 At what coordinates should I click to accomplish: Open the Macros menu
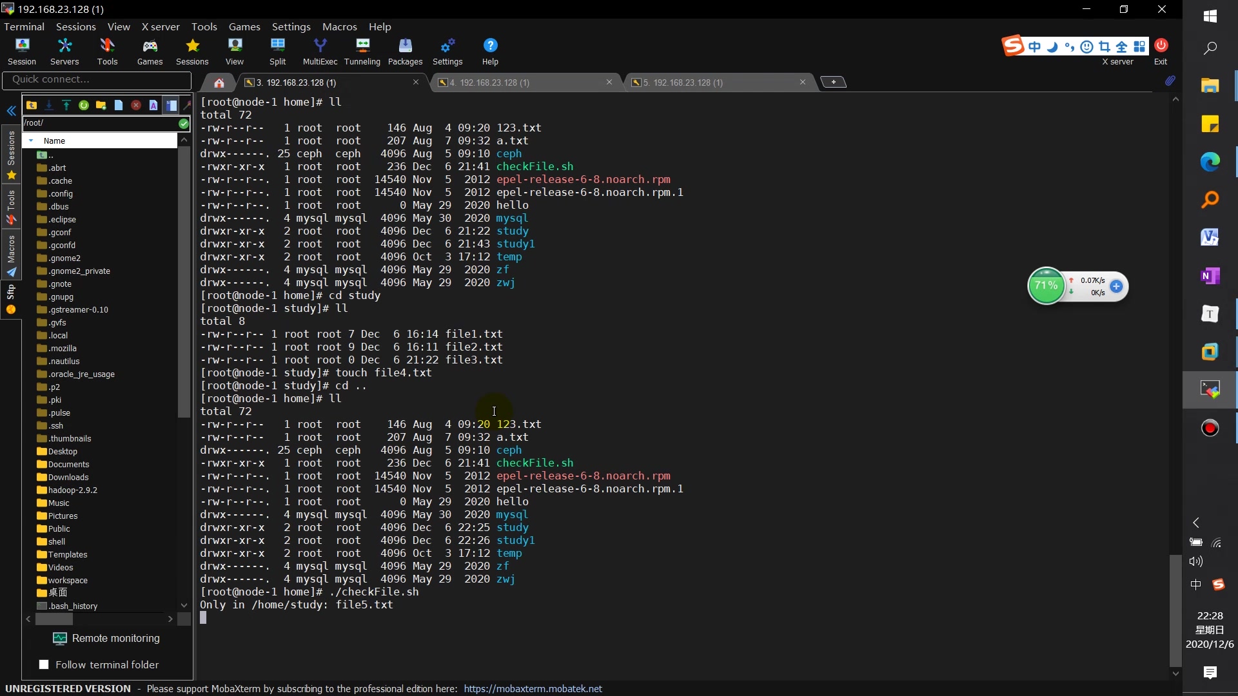(339, 26)
